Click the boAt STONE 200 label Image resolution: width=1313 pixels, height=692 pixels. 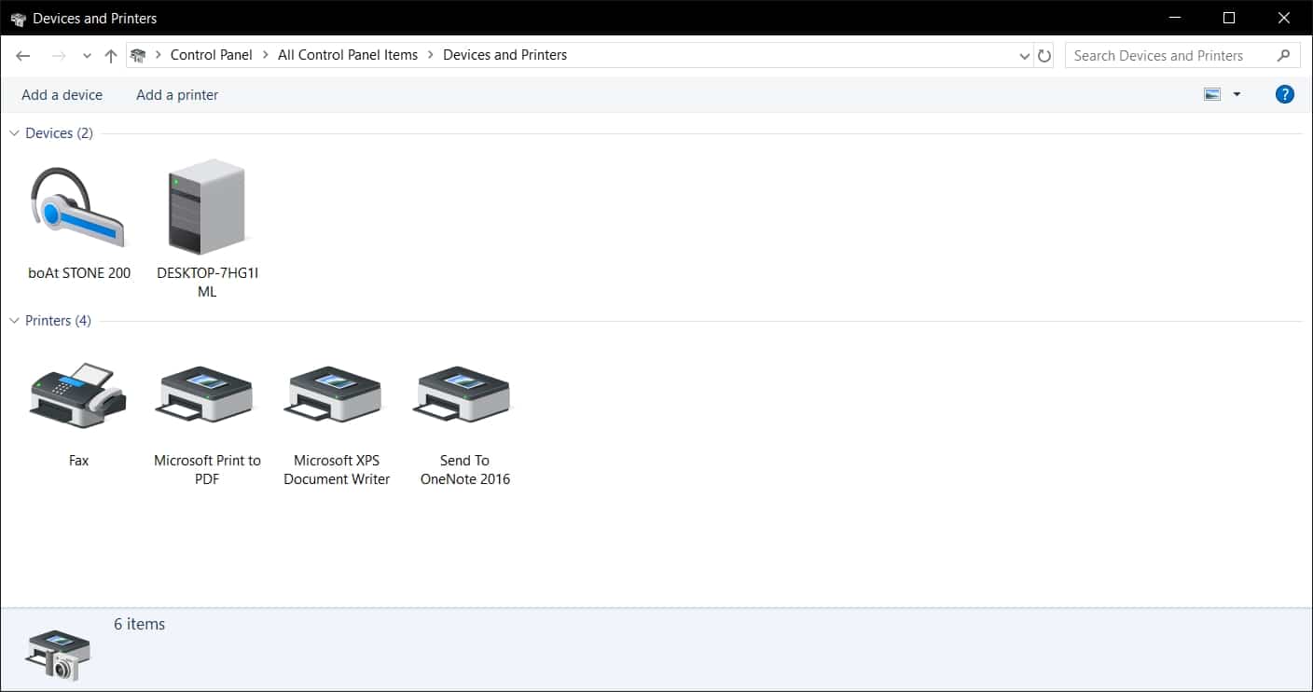tap(79, 273)
